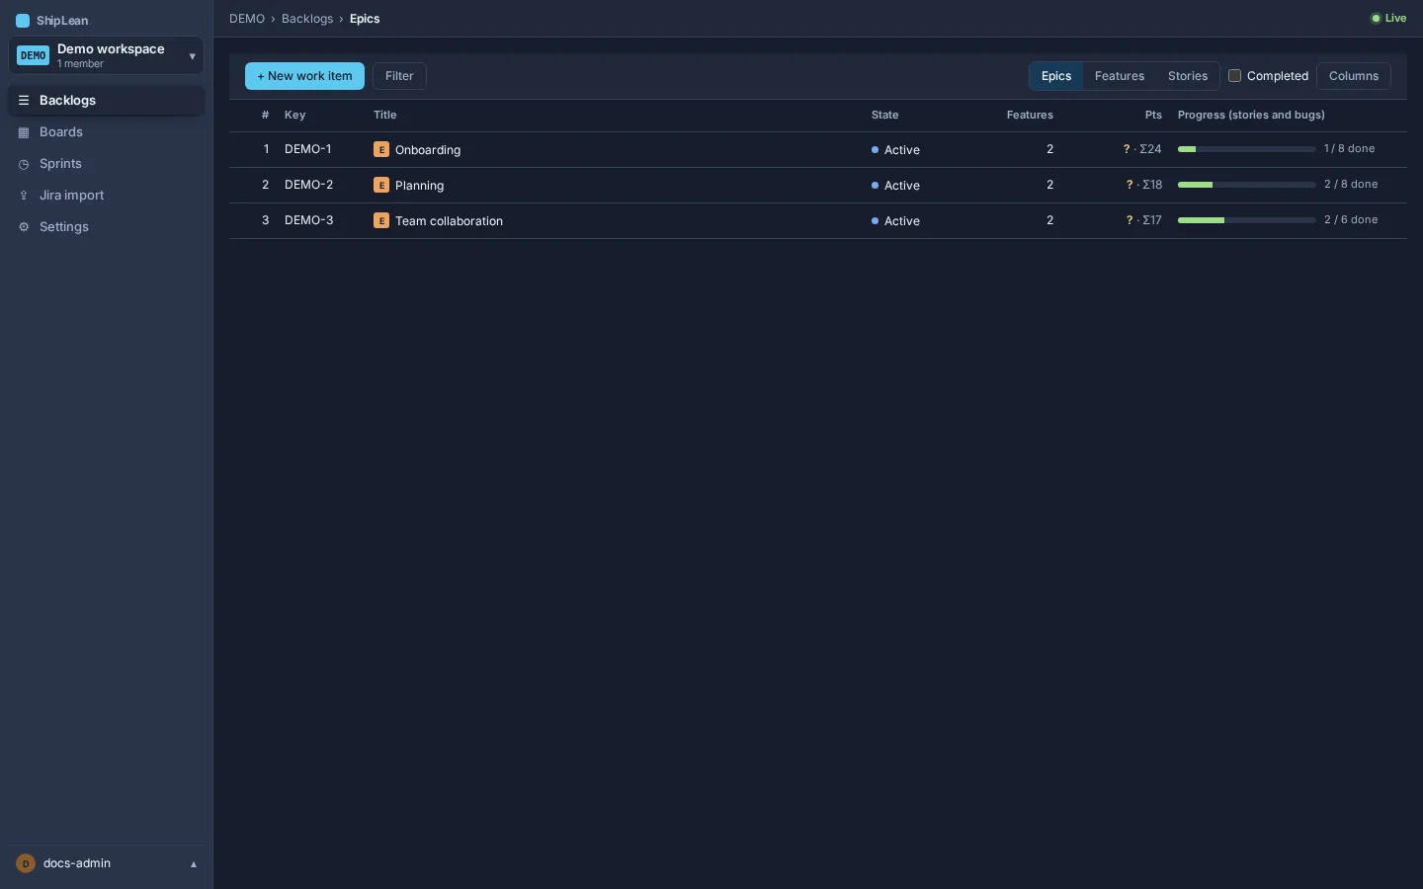Click the Onboarding progress bar
This screenshot has height=889, width=1423.
[1247, 149]
